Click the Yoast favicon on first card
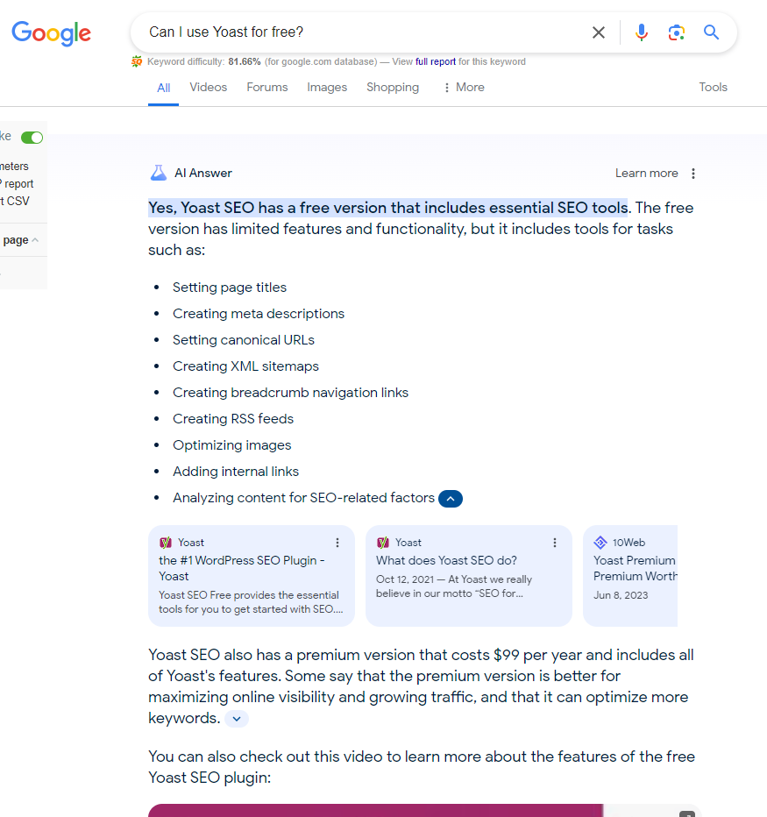The width and height of the screenshot is (767, 817). (x=166, y=543)
